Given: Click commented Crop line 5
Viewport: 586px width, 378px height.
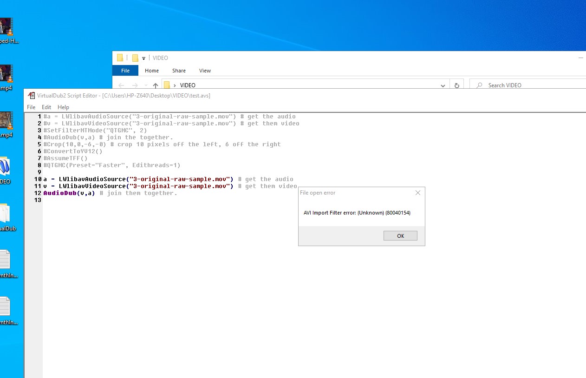Looking at the screenshot, I should click(x=162, y=144).
